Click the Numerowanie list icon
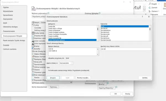This screenshot has width=166, height=101. tap(33, 64)
